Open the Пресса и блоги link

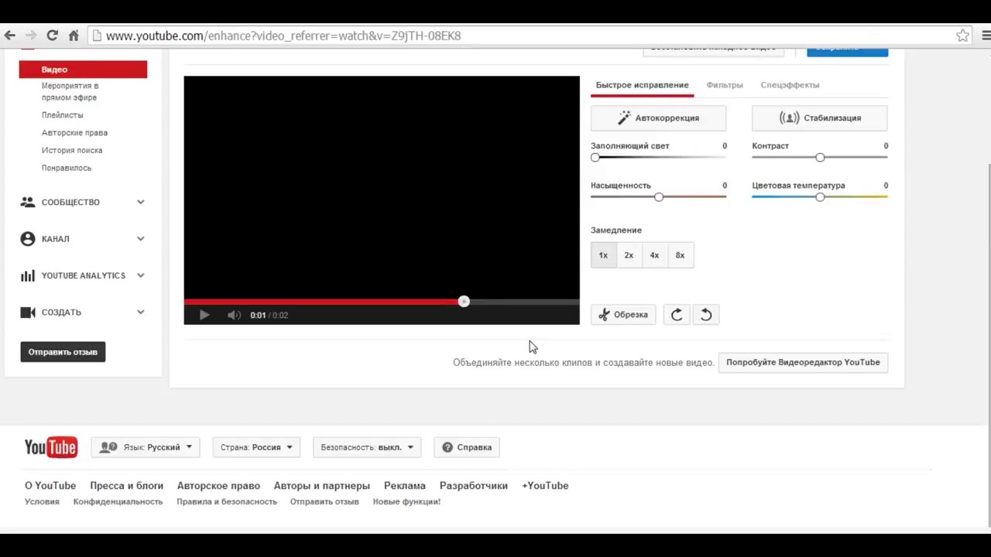[x=126, y=486]
